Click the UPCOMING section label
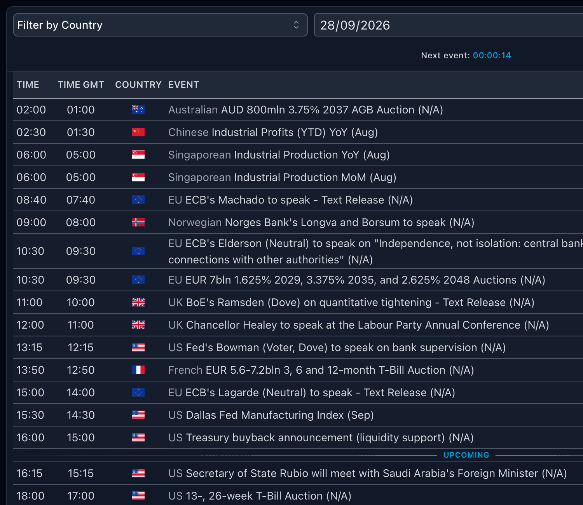The height and width of the screenshot is (505, 583). tap(466, 455)
